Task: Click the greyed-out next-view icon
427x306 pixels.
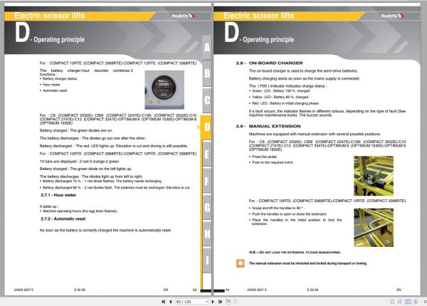Action: point(236,302)
